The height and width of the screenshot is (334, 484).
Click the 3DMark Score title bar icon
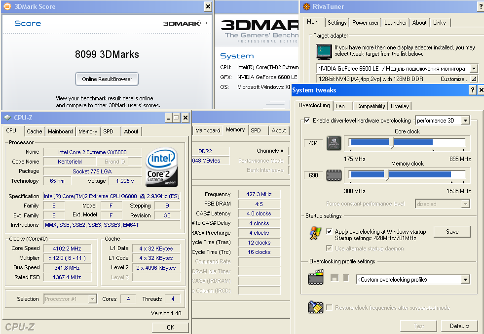coord(7,6)
